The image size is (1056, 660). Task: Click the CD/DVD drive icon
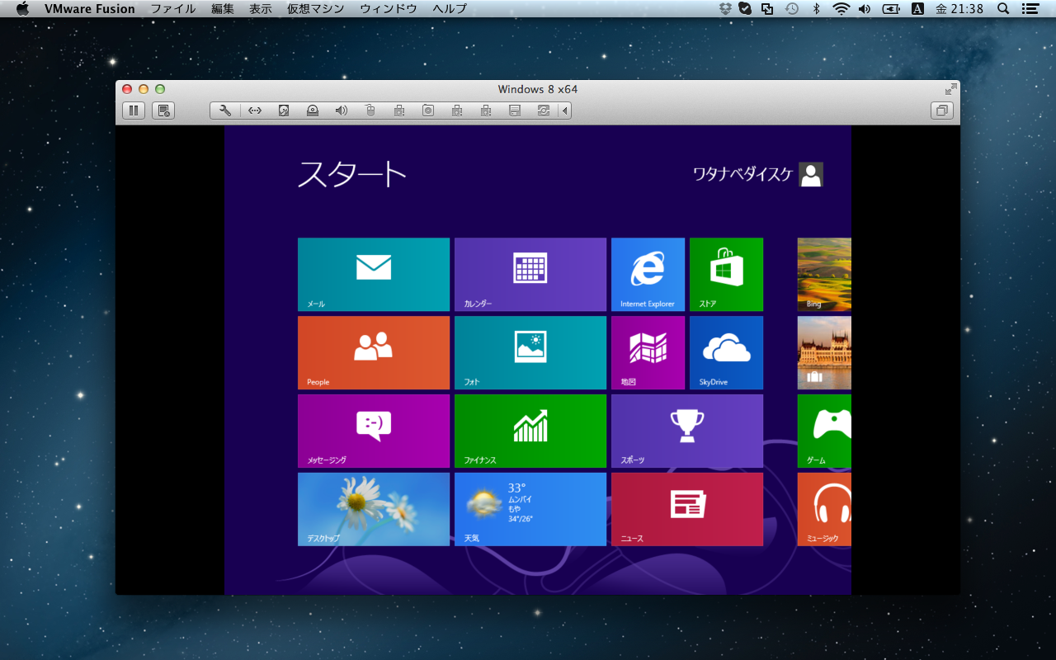coord(313,111)
